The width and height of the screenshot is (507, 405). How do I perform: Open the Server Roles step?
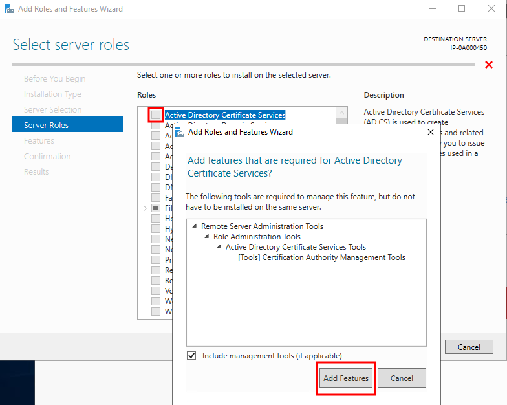click(67, 124)
